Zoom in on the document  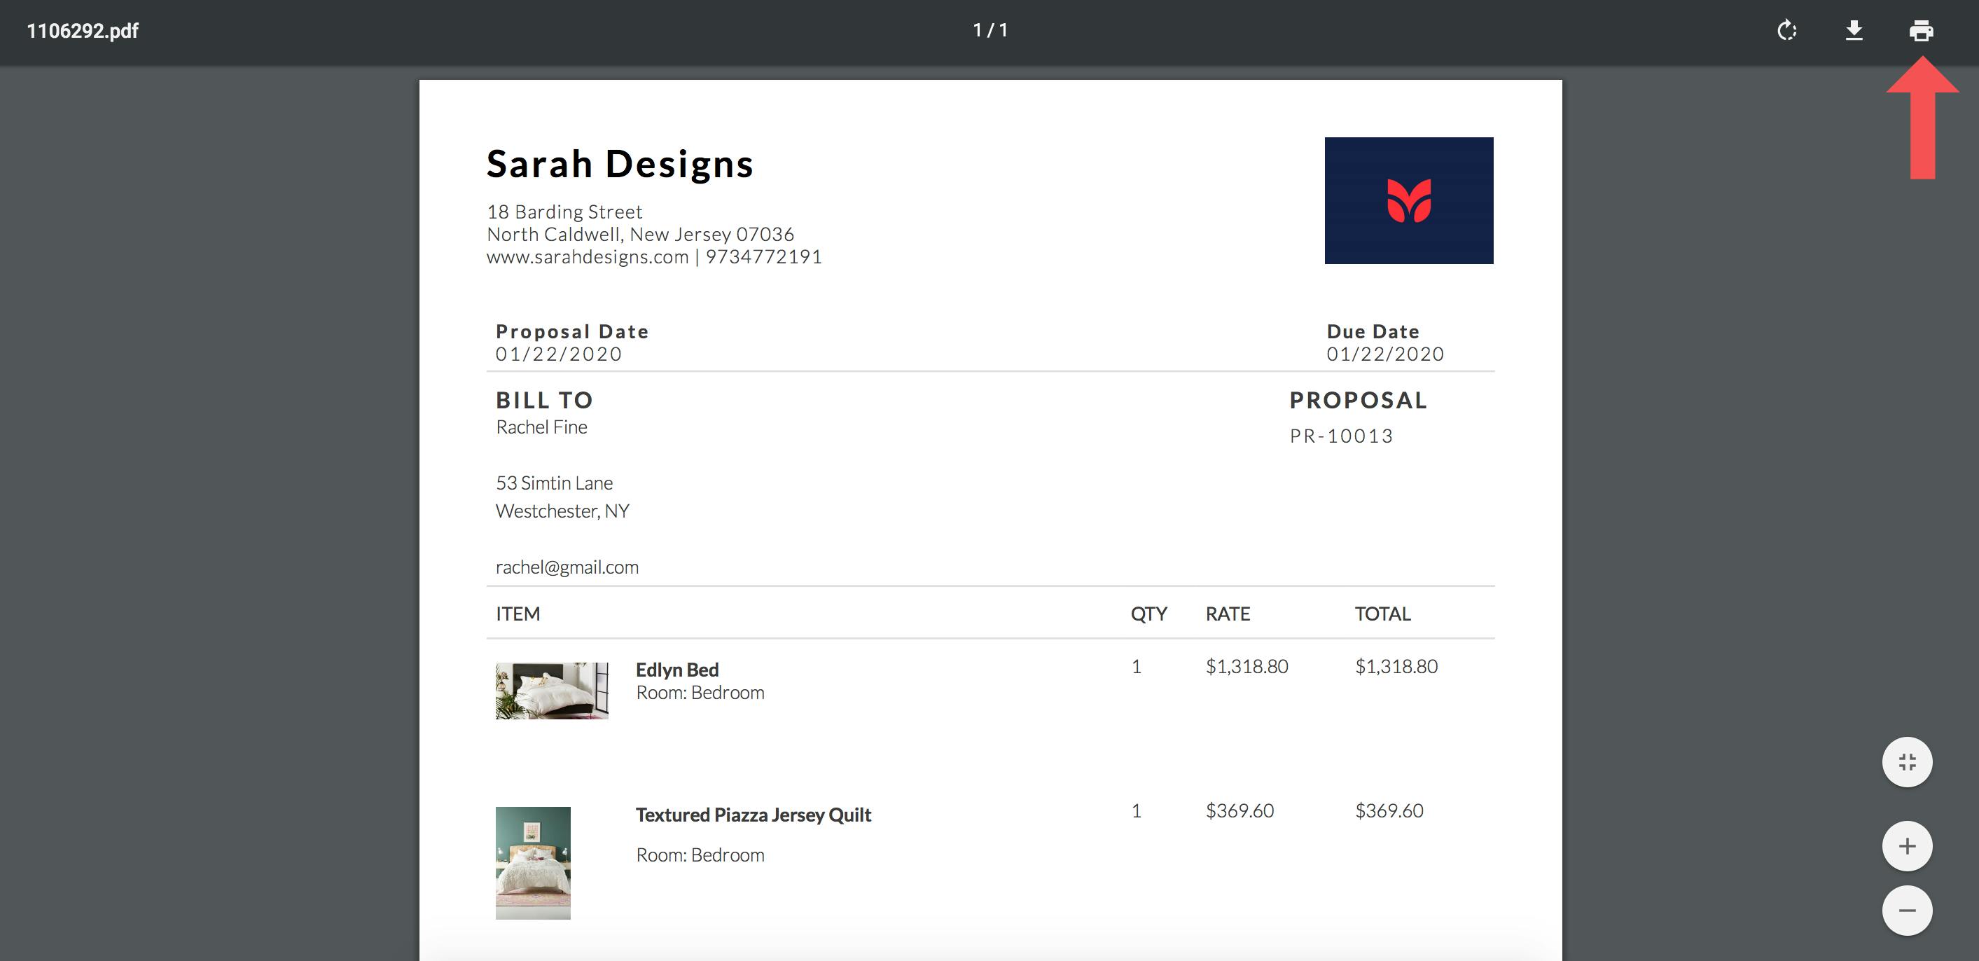coord(1907,845)
